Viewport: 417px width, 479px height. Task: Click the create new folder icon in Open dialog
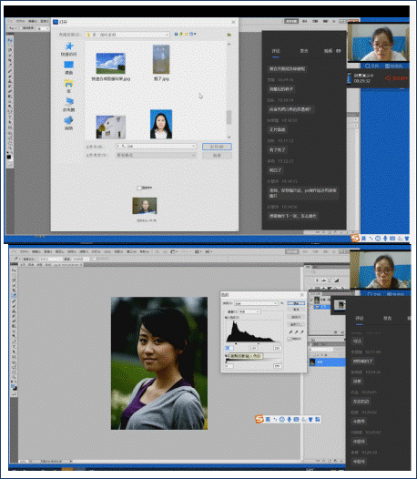click(x=186, y=34)
